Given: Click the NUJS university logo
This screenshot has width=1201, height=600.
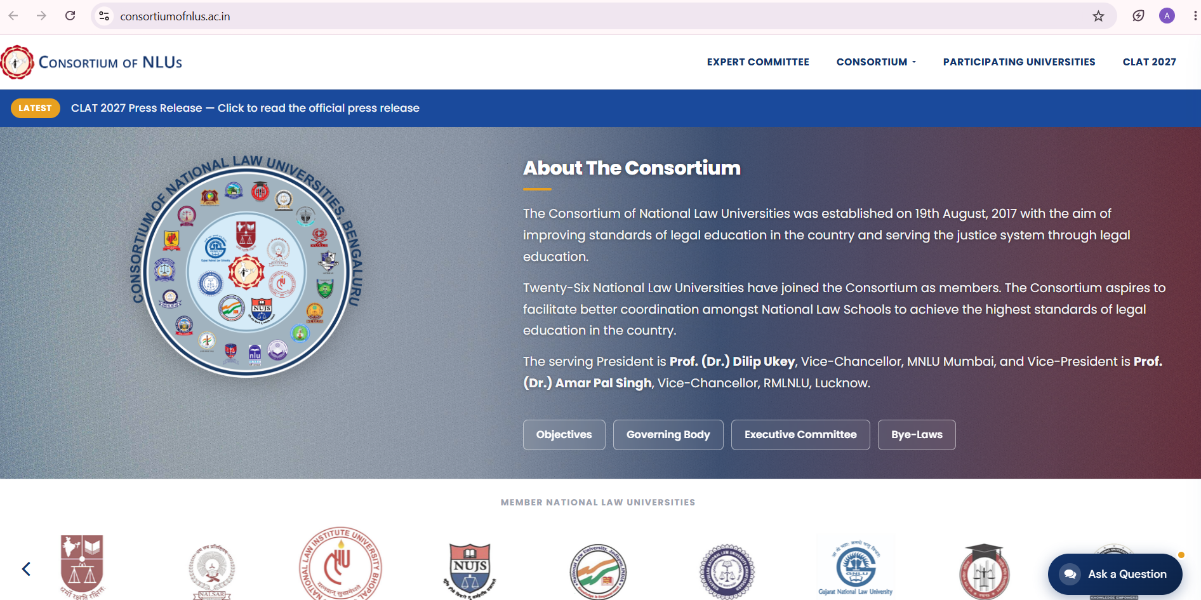Looking at the screenshot, I should pos(470,570).
